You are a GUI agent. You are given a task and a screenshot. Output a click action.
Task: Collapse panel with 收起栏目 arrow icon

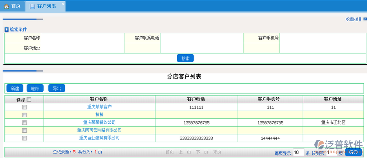(365, 19)
